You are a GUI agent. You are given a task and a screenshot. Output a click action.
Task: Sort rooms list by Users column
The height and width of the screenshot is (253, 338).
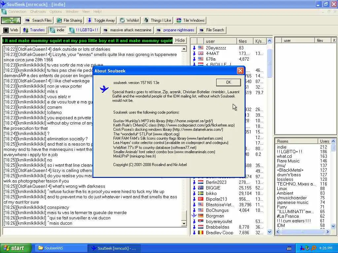[x=324, y=141]
